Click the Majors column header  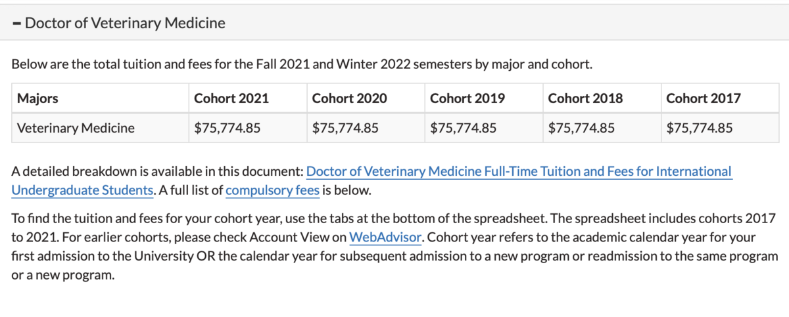(x=37, y=98)
